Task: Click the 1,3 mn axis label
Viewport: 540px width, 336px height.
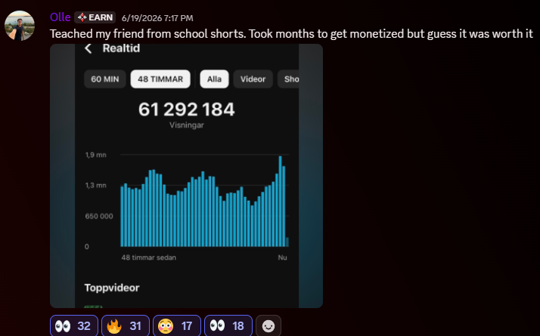Action: (x=96, y=186)
